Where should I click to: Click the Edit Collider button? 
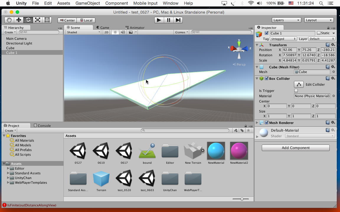[x=299, y=85]
